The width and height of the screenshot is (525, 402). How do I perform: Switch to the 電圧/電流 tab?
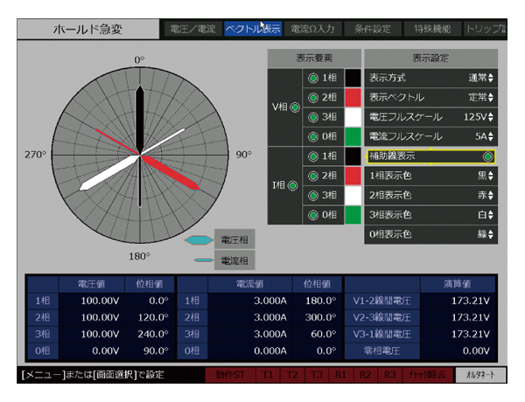[x=190, y=29]
